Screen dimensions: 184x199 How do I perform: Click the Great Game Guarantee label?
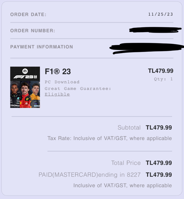(78, 89)
